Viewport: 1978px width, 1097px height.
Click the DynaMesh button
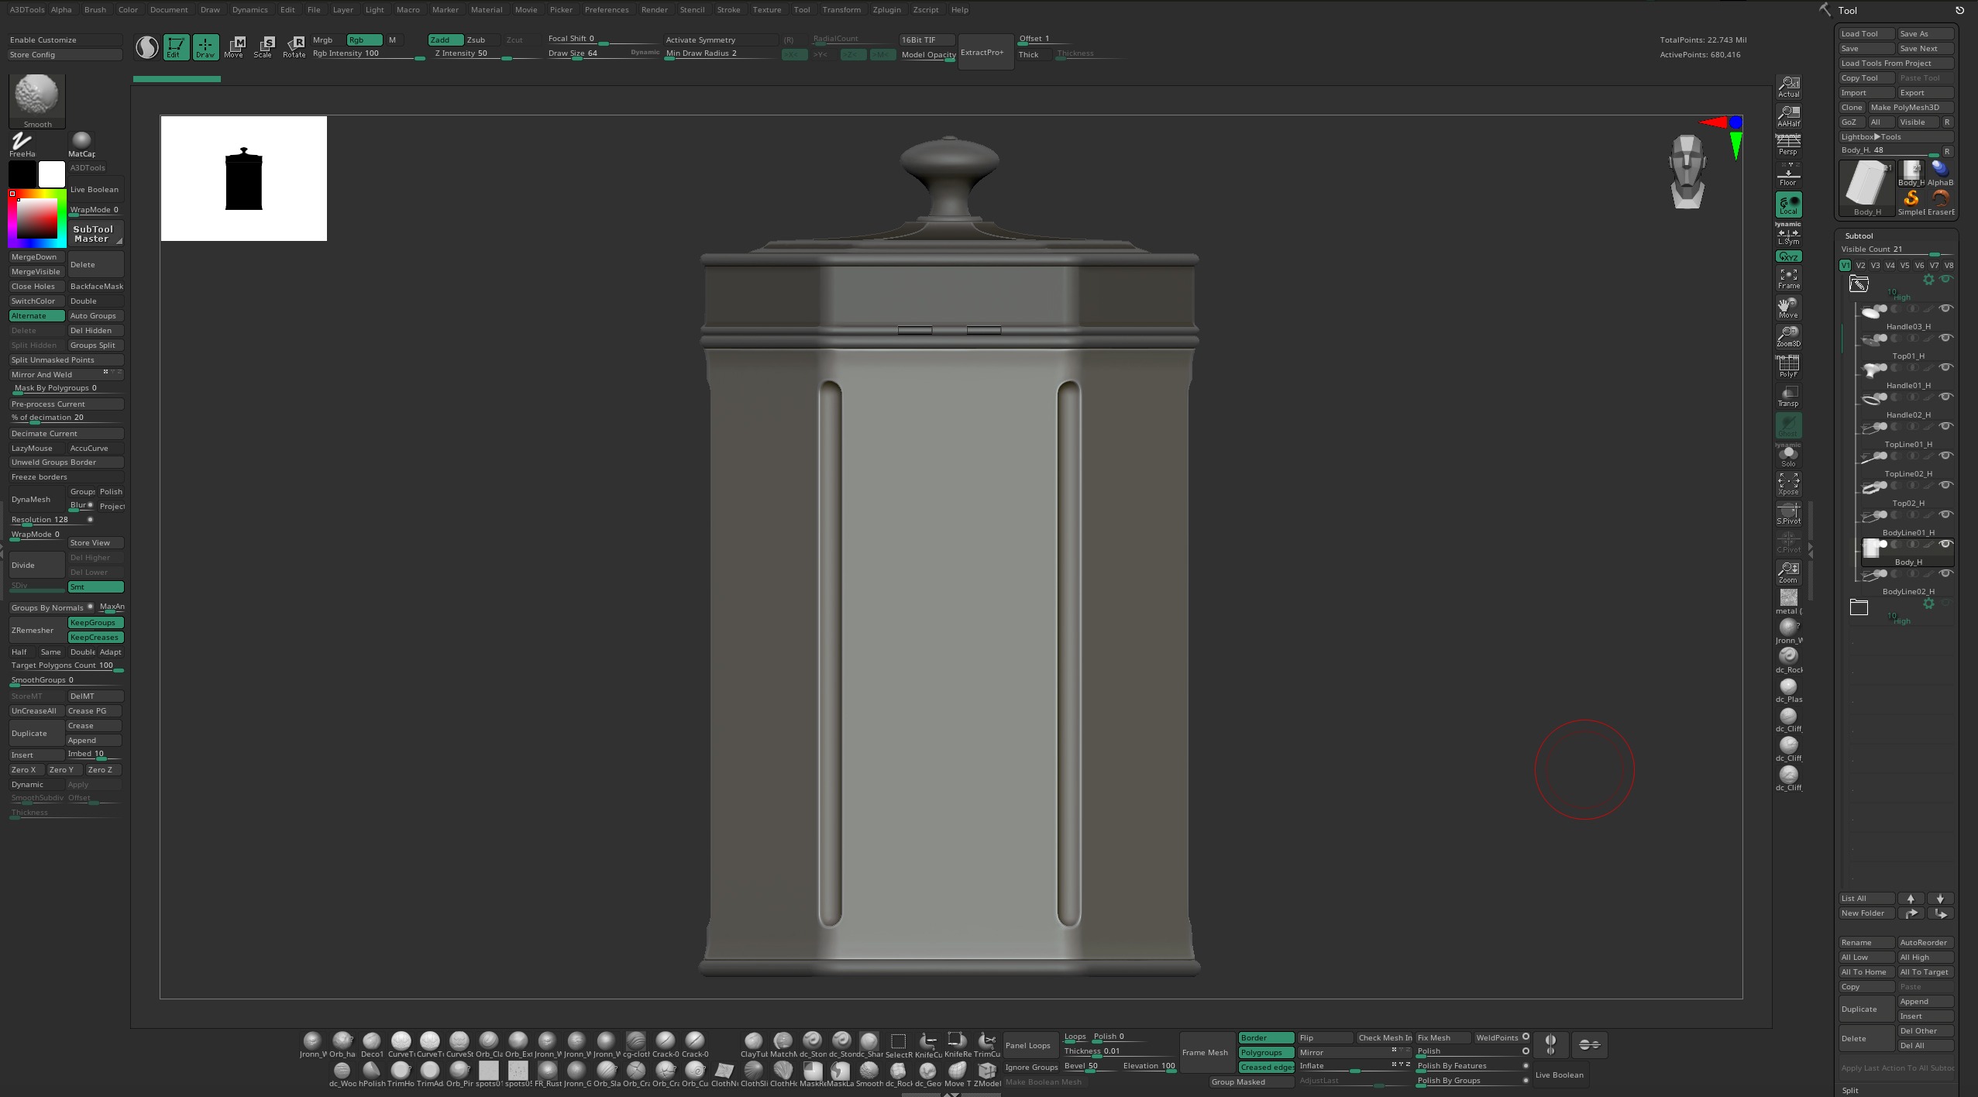tap(37, 499)
